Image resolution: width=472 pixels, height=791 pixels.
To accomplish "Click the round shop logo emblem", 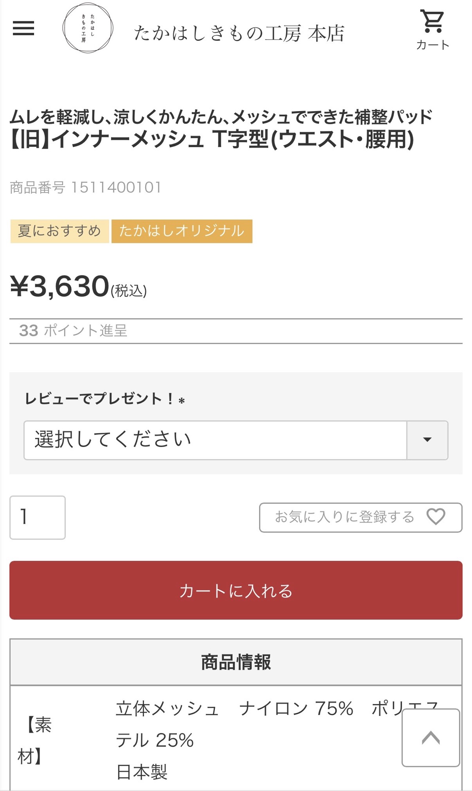I will point(88,28).
